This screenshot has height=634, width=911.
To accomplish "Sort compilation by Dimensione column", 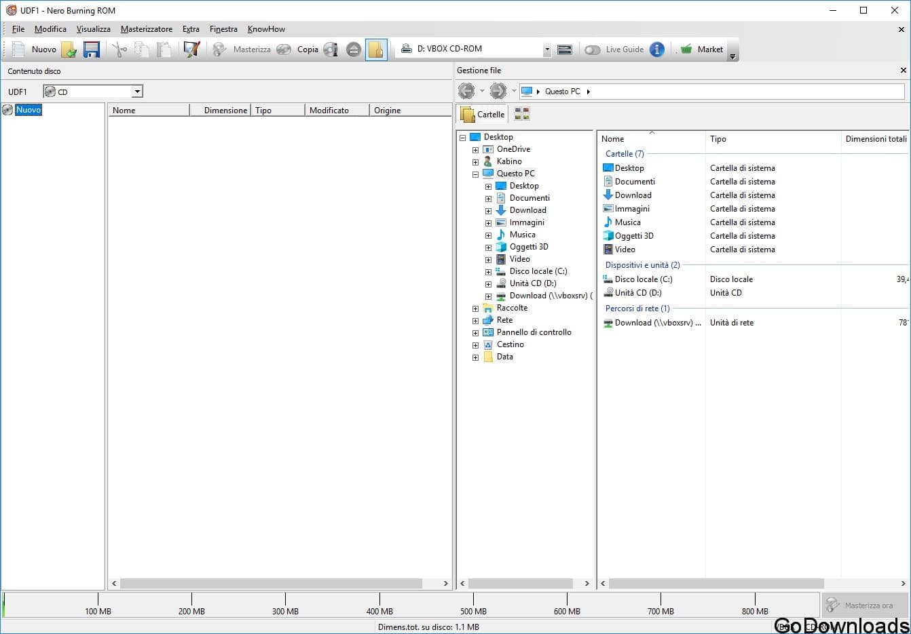I will [221, 111].
